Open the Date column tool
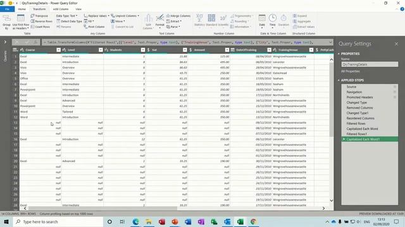This screenshot has width=405, height=227. tap(262, 21)
